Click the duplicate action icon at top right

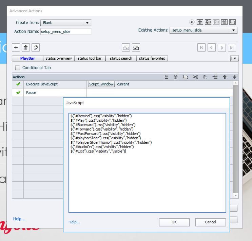(x=232, y=22)
